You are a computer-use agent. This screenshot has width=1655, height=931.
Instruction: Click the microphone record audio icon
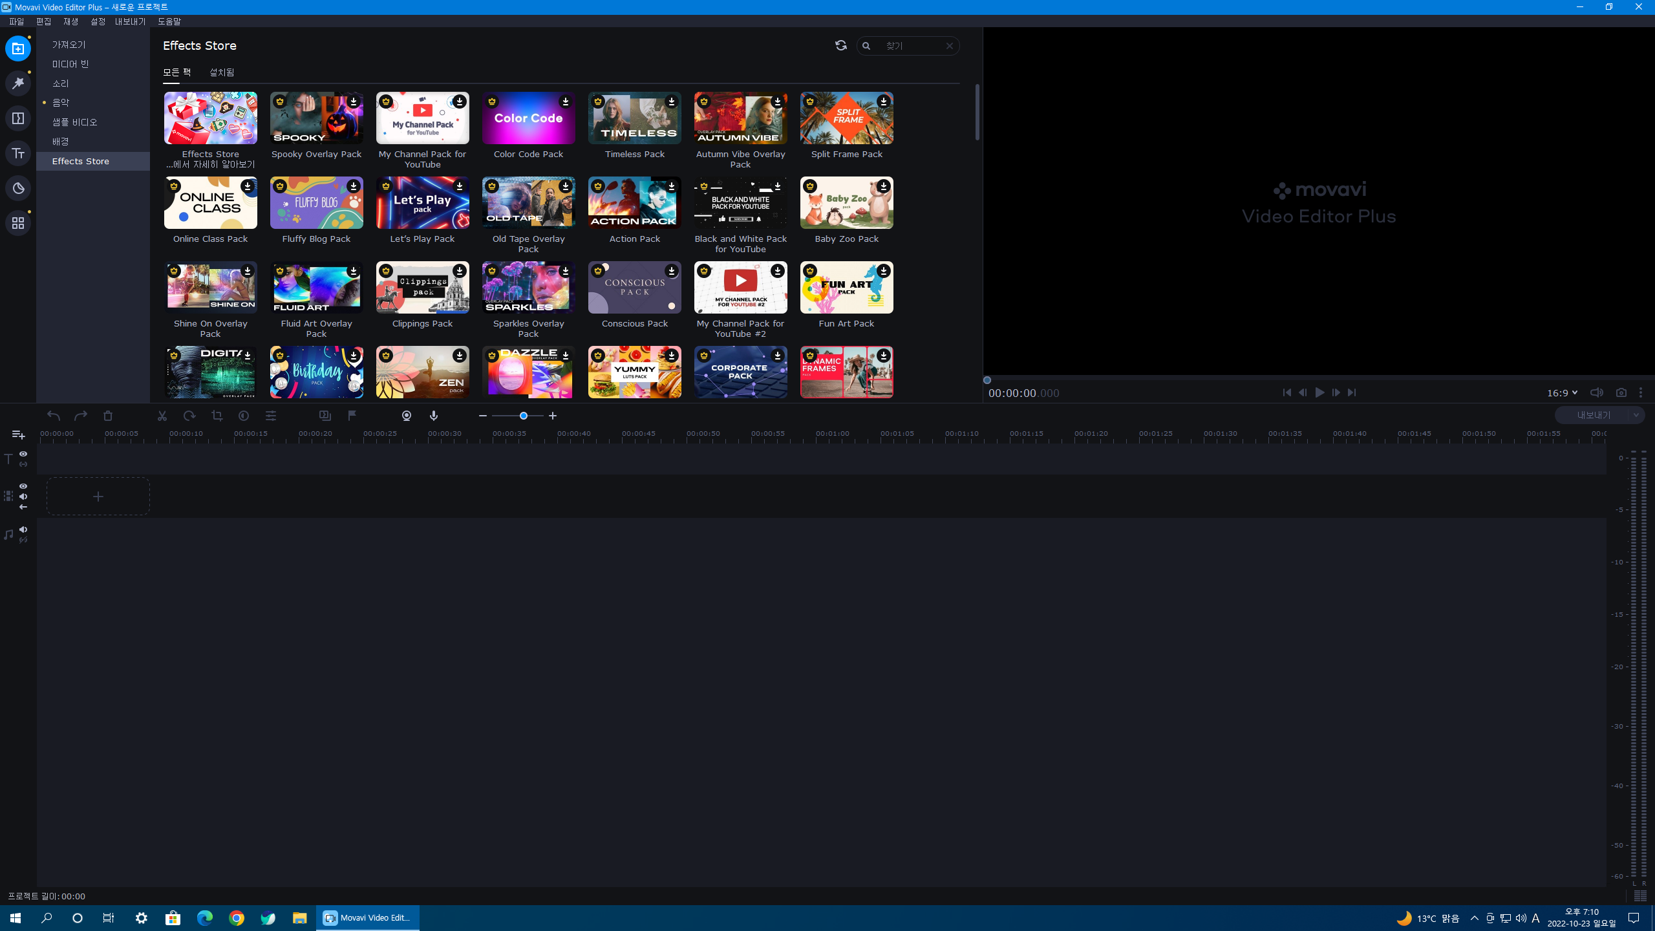tap(434, 416)
